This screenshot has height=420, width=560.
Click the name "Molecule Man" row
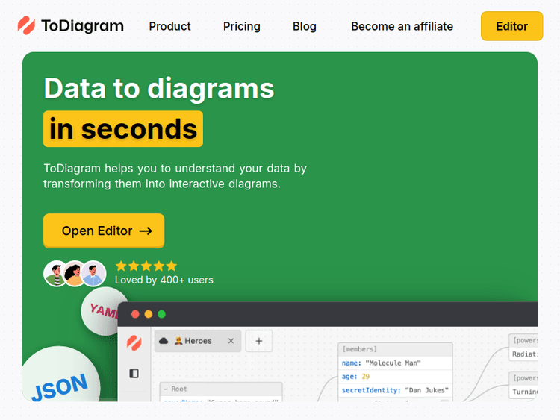point(395,363)
